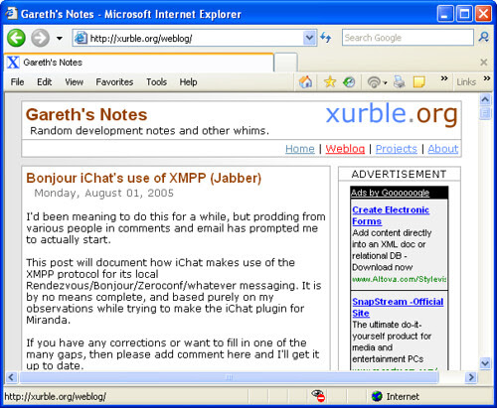The height and width of the screenshot is (408, 497).
Task: Click the Home house icon in toolbar
Action: click(x=305, y=81)
